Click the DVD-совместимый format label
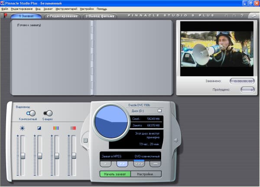The image size is (260, 187). point(147,156)
